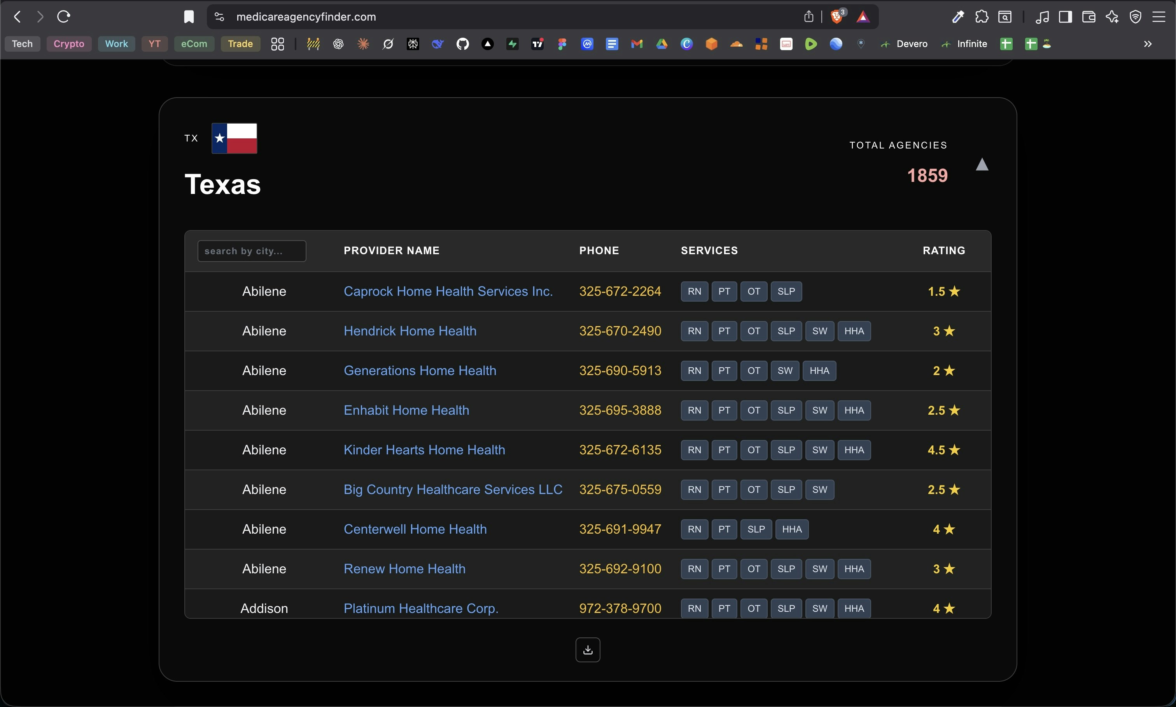Open the Devero bookmark

[x=904, y=44]
